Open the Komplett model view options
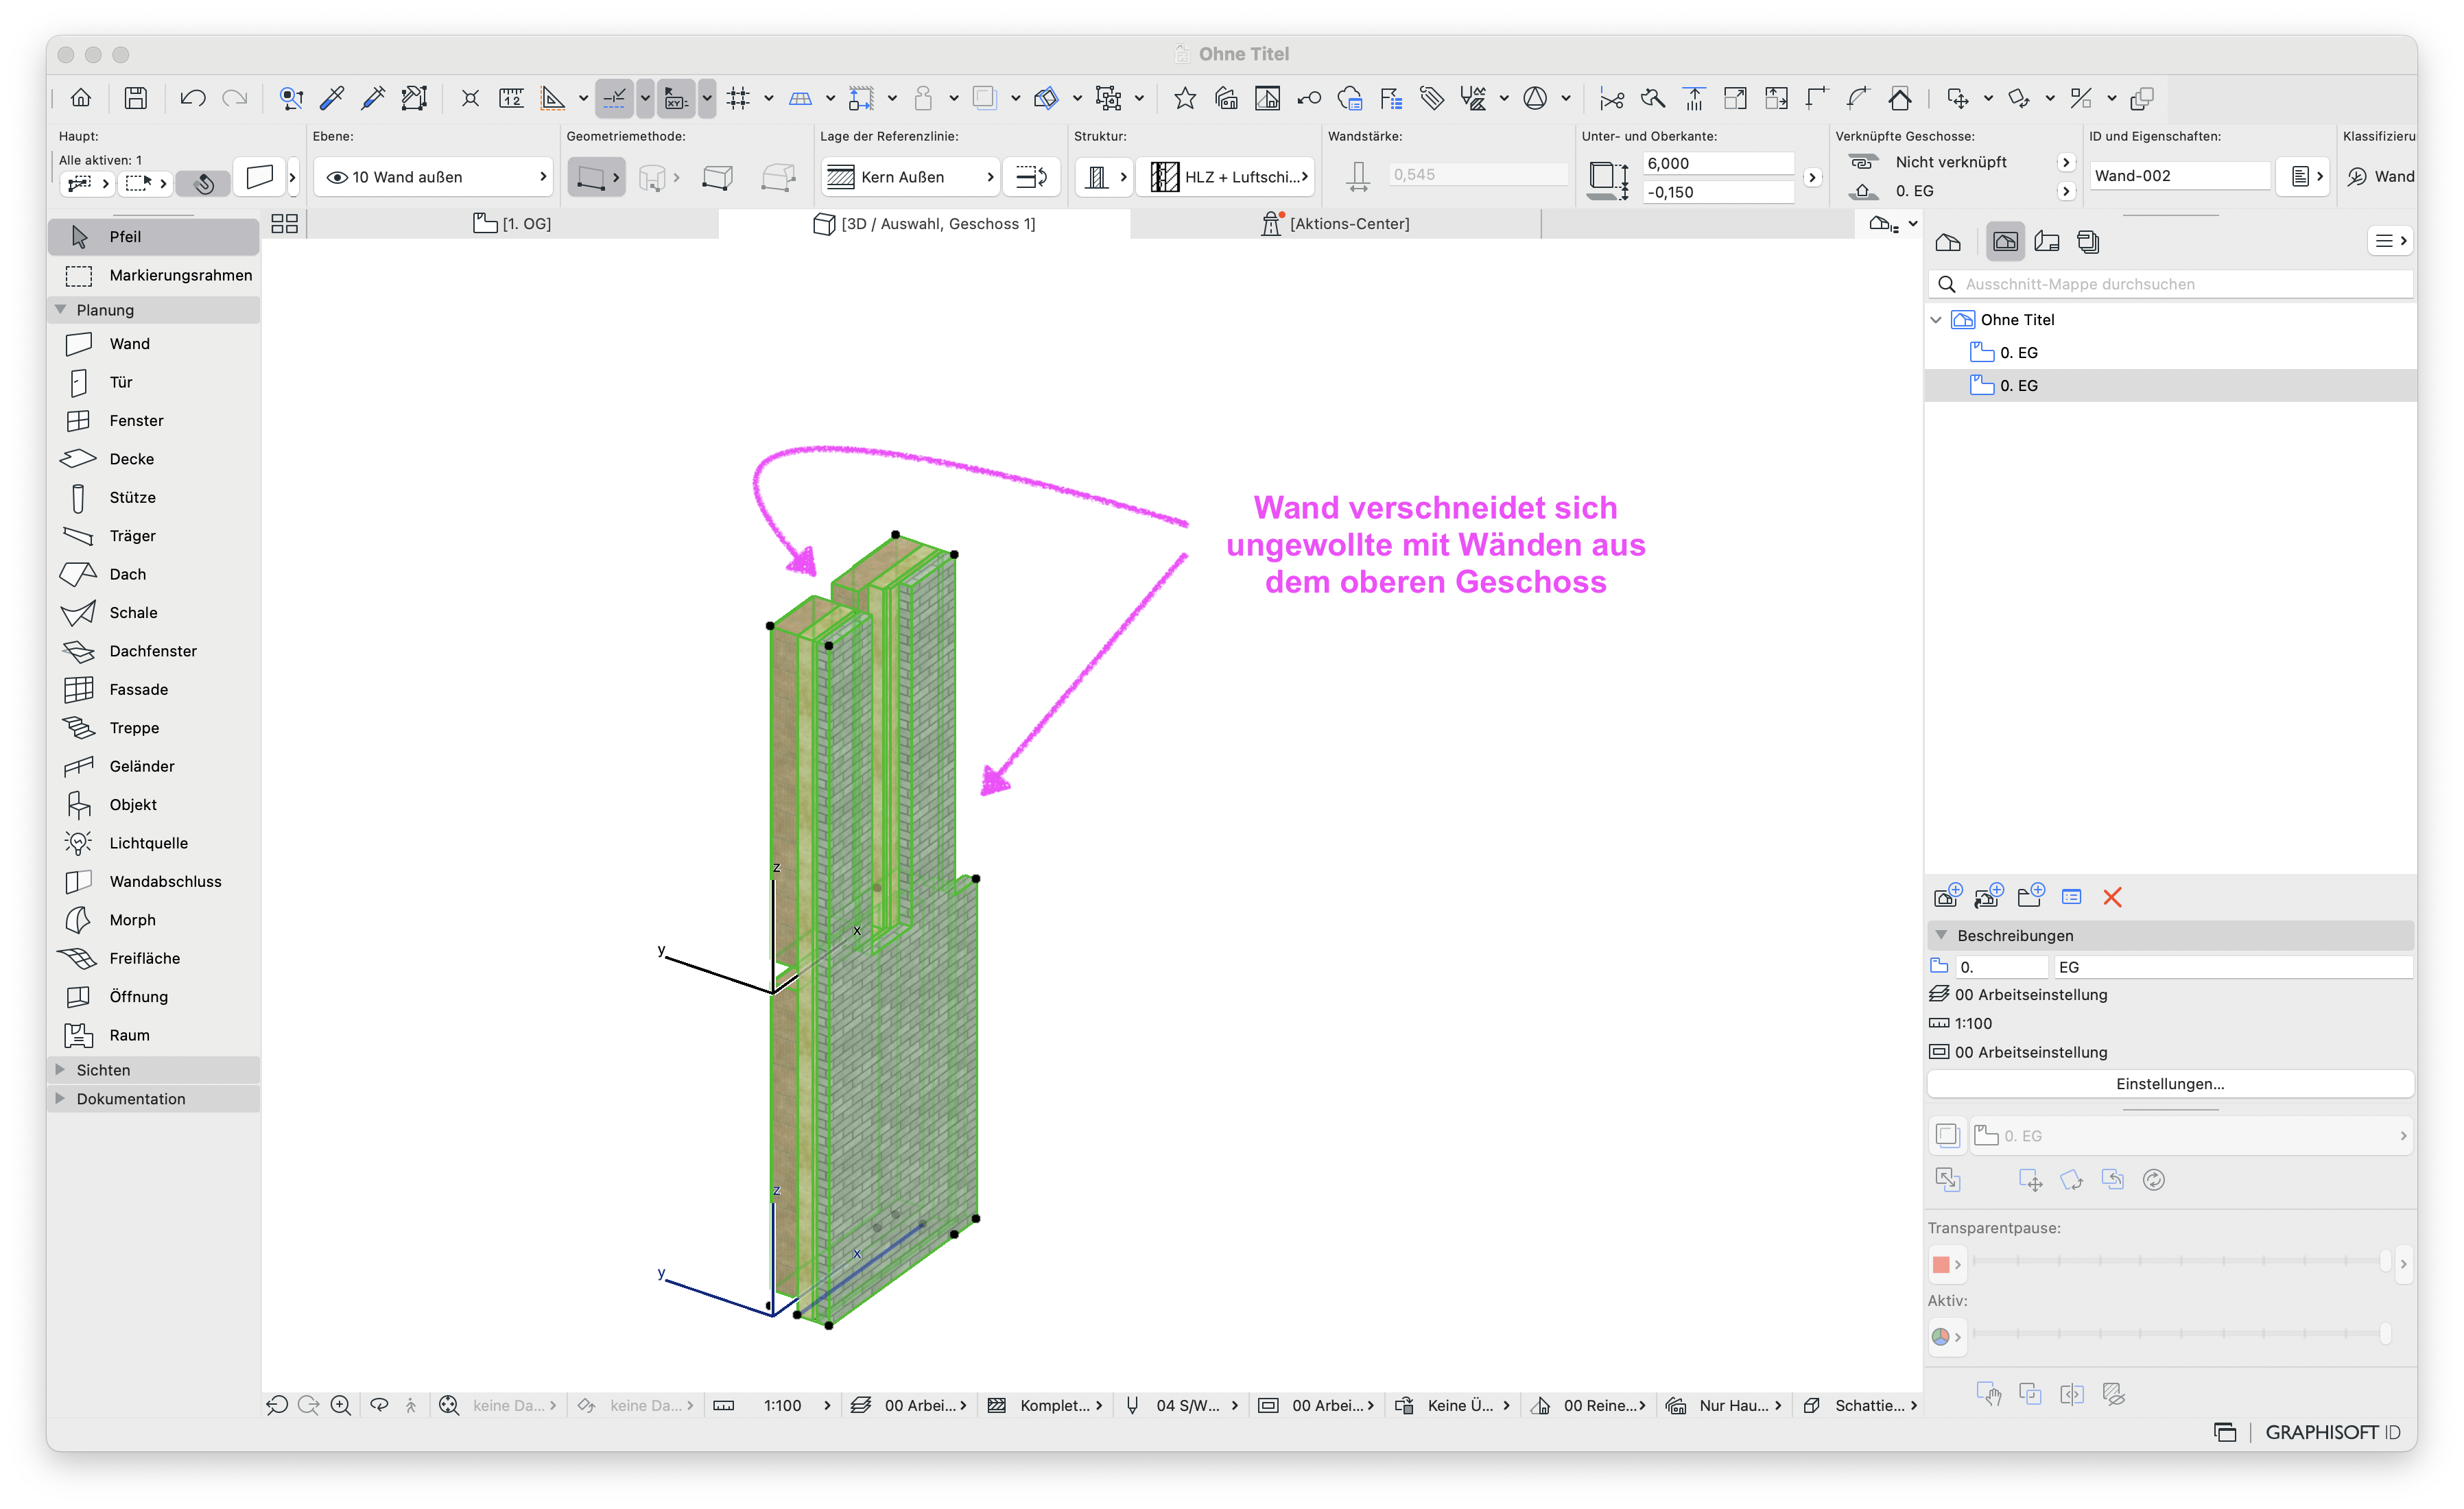 [1044, 1405]
